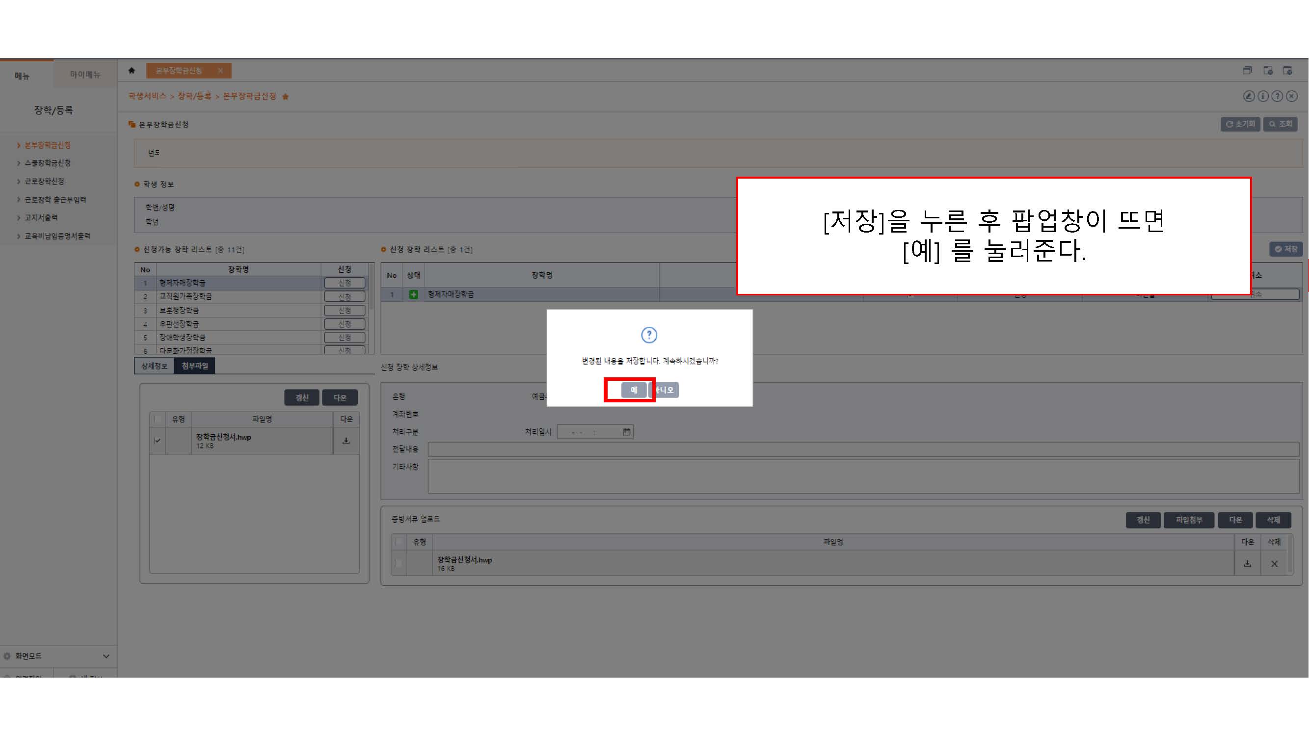Download 장학금신청서.hwp 12 KB via its row icon
1309x736 pixels.
pyautogui.click(x=346, y=441)
